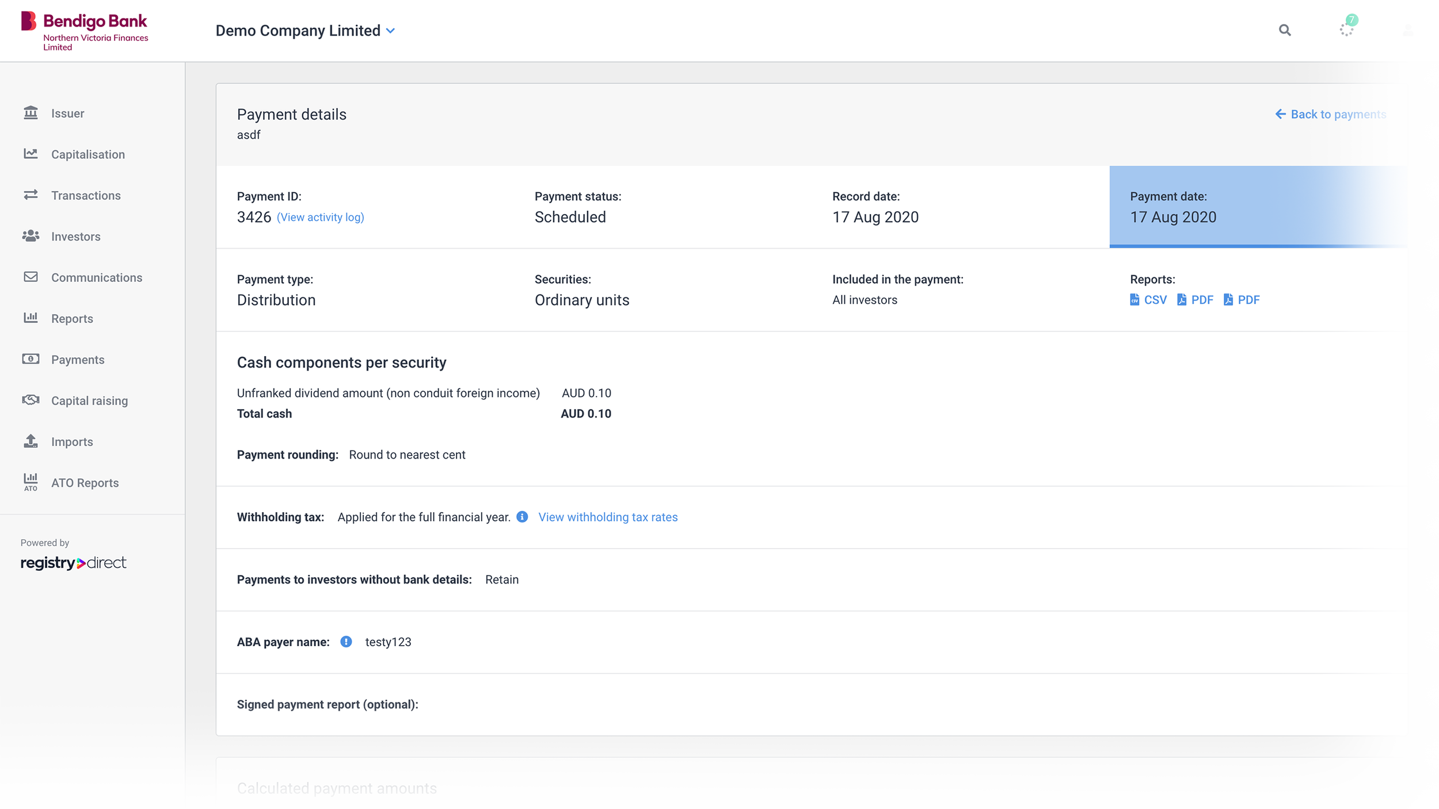Click the Capitalisation chart icon
The height and width of the screenshot is (809, 1439).
[x=31, y=154]
